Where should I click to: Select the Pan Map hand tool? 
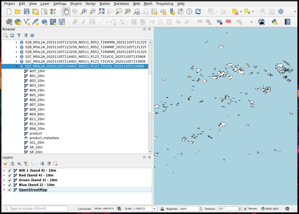click(x=66, y=11)
